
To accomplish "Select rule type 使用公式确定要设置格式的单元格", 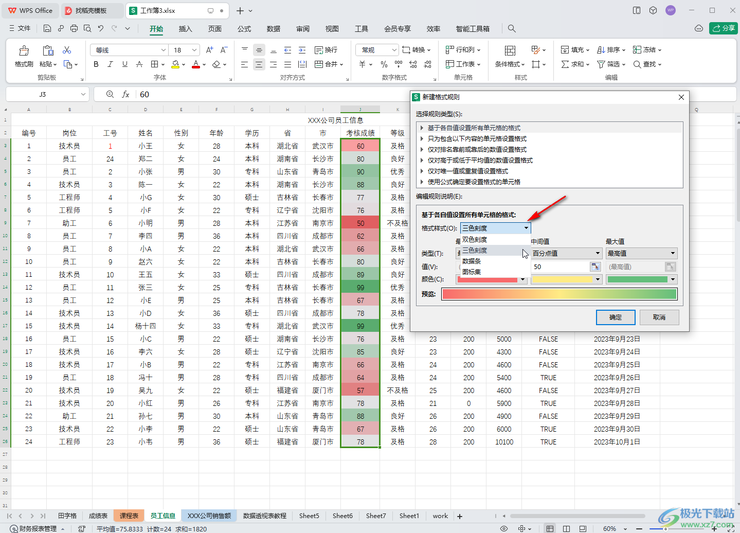I will coord(474,182).
